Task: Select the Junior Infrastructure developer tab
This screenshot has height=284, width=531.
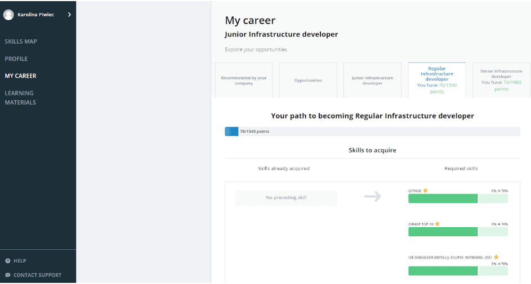Action: (x=372, y=80)
